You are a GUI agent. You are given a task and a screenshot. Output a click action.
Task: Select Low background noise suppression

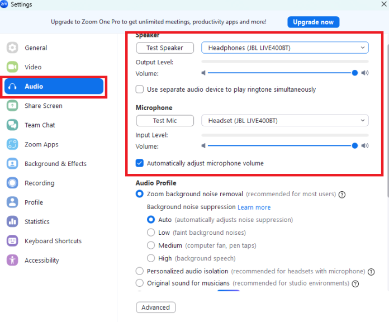tap(151, 233)
